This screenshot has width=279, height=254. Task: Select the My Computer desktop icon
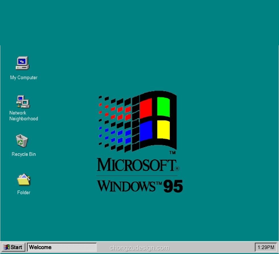[x=22, y=63]
